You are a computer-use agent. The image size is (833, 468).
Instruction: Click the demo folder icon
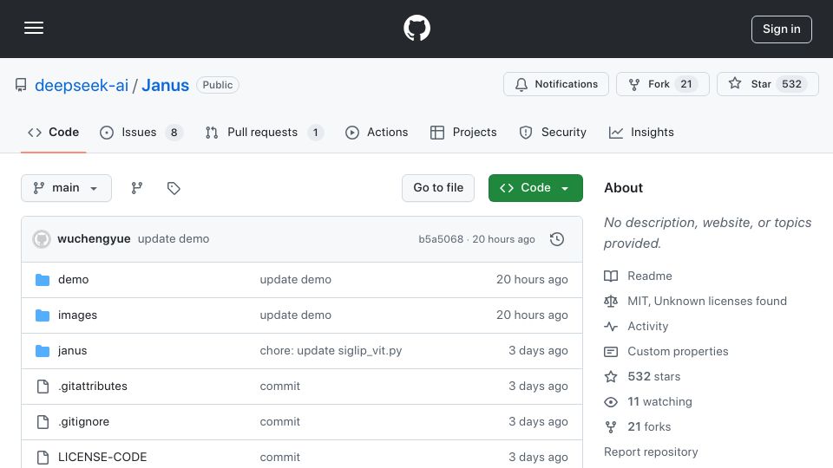[43, 280]
